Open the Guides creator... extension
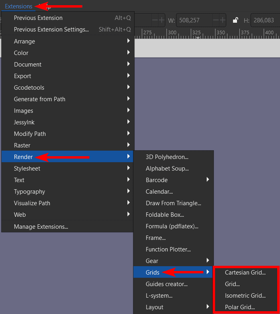This screenshot has width=280, height=314. (166, 284)
